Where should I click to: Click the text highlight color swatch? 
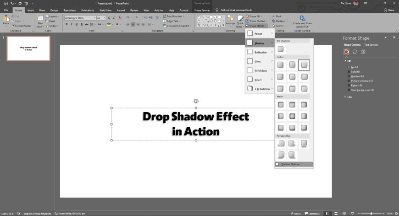tap(109, 24)
